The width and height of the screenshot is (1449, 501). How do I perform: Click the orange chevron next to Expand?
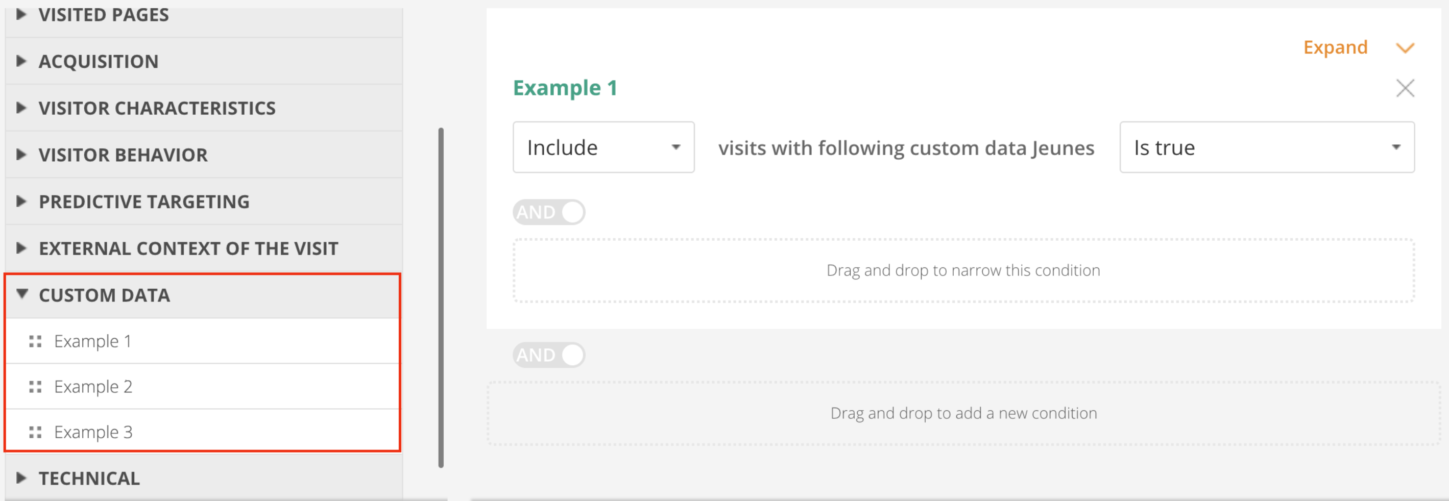(1405, 48)
